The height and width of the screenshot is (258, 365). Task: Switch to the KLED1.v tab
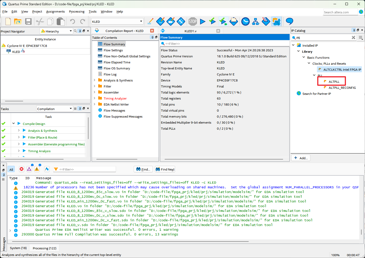(190, 31)
